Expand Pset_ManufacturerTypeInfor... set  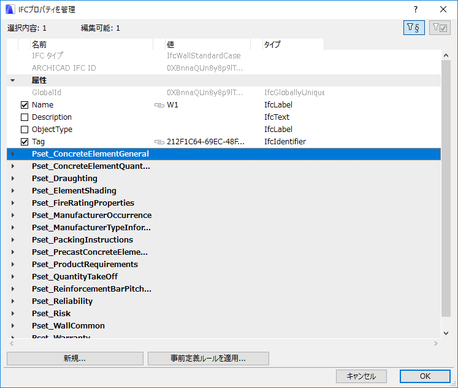click(x=12, y=228)
